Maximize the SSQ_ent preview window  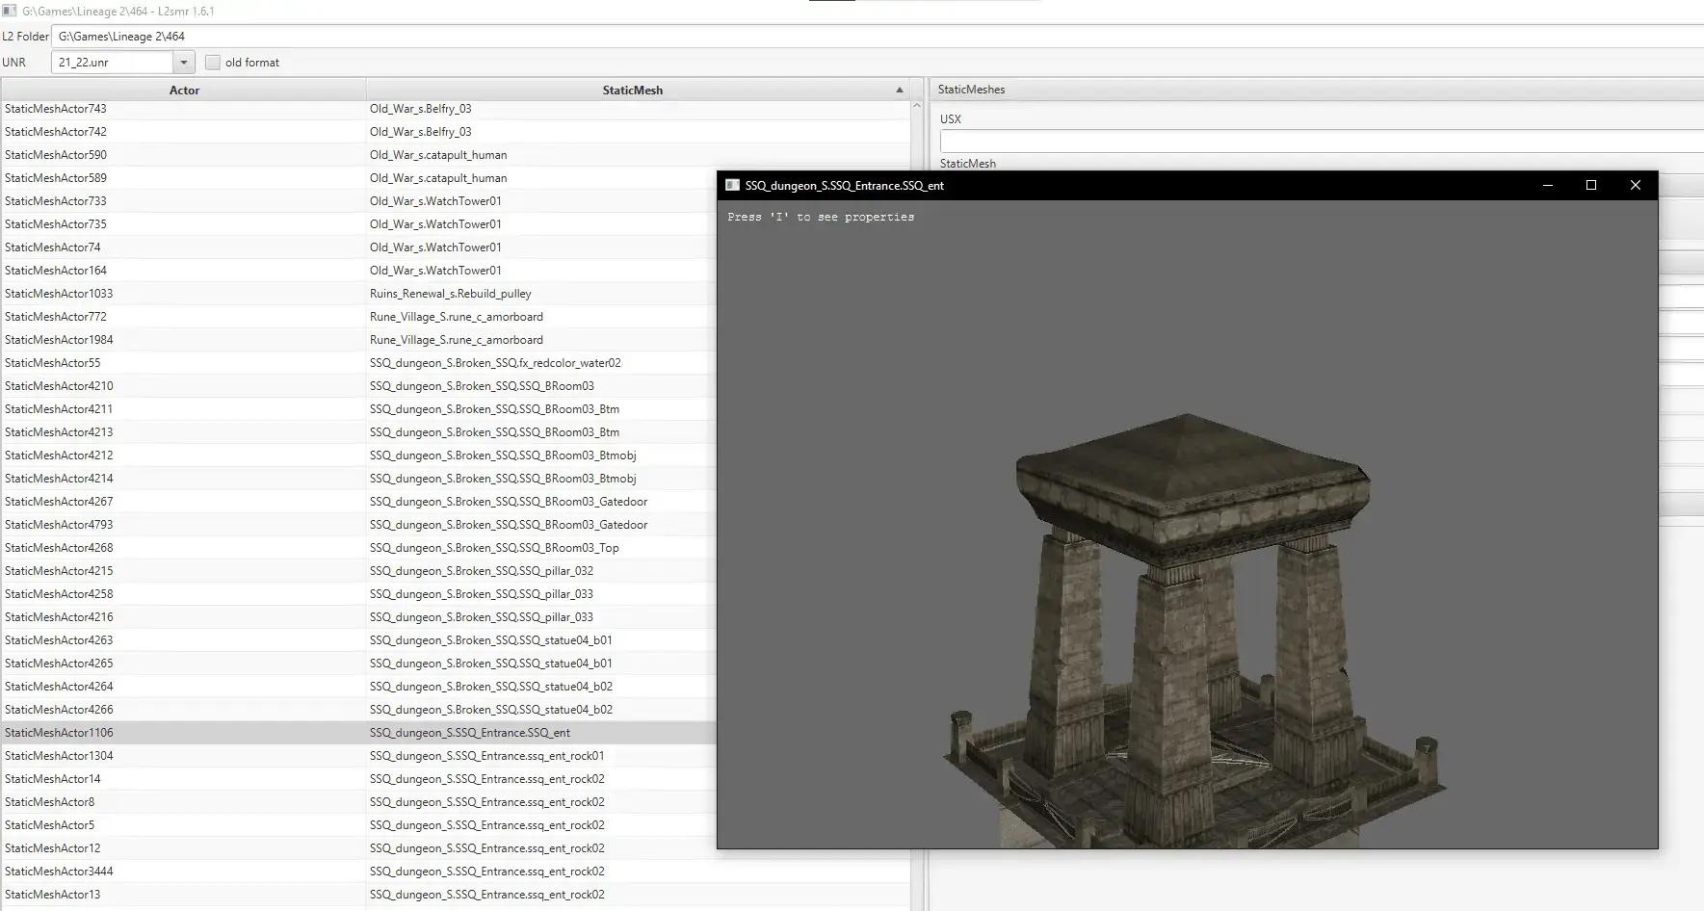click(x=1591, y=185)
